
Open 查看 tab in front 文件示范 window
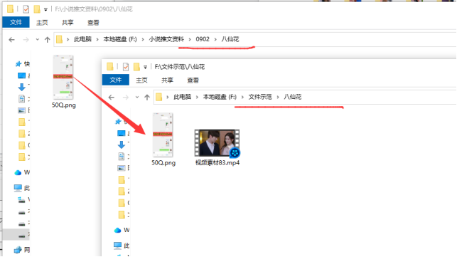click(x=193, y=80)
